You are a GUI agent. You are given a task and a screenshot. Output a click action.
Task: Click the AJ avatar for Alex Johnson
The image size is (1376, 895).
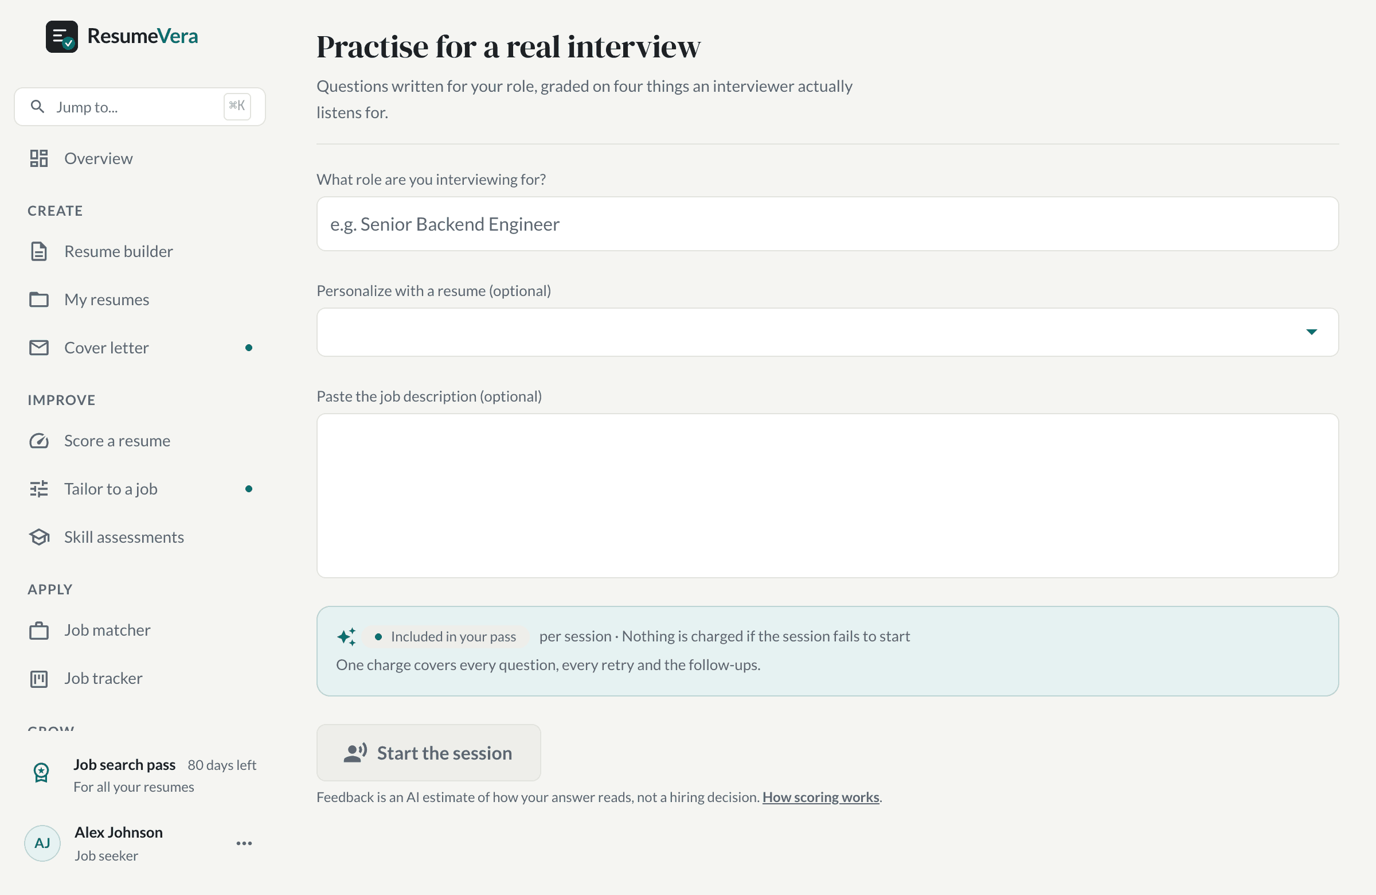click(42, 843)
